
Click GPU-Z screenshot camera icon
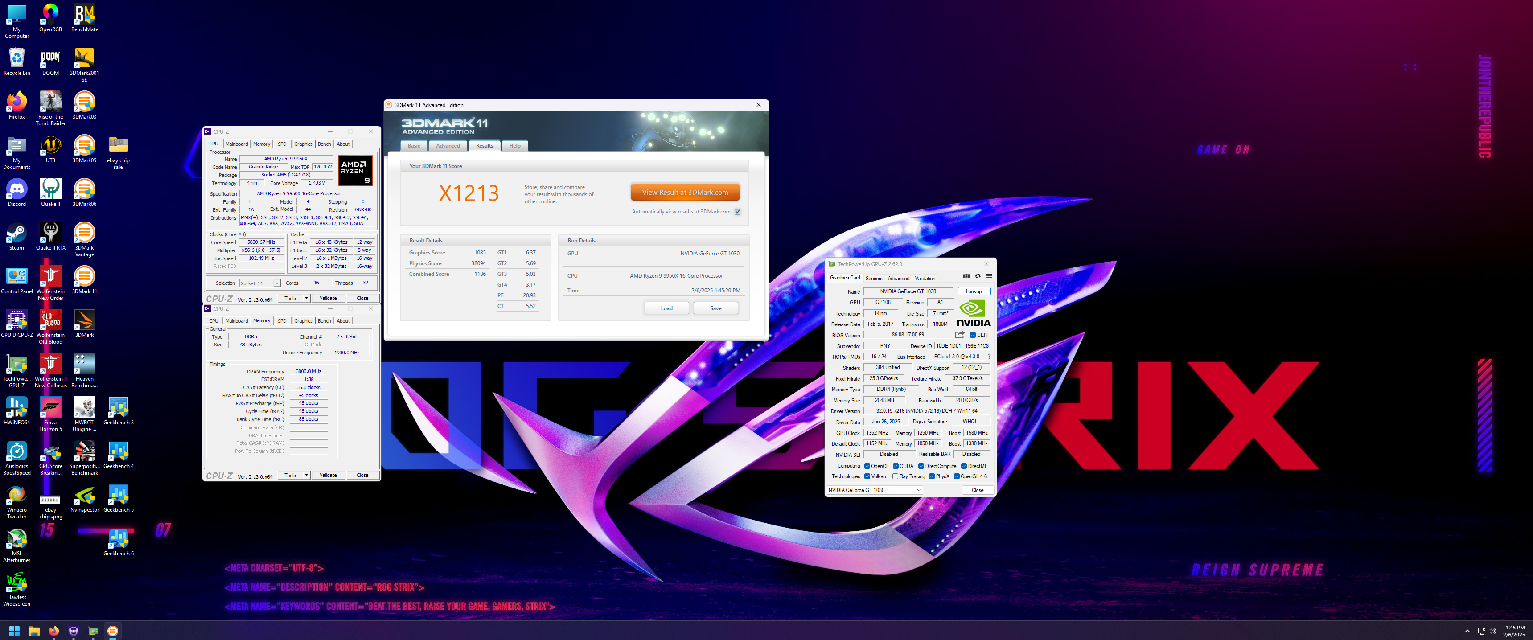(966, 276)
